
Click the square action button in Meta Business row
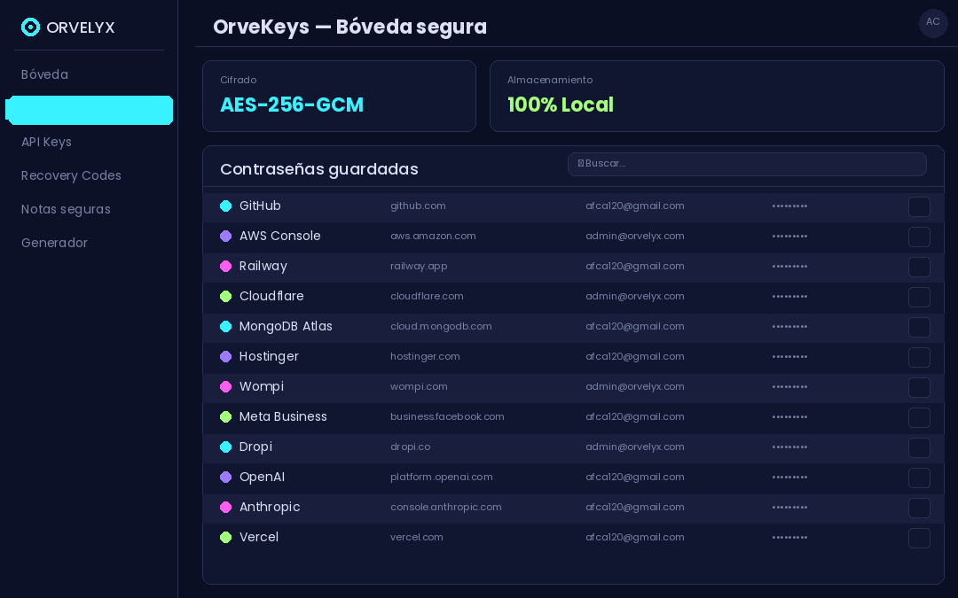(919, 417)
